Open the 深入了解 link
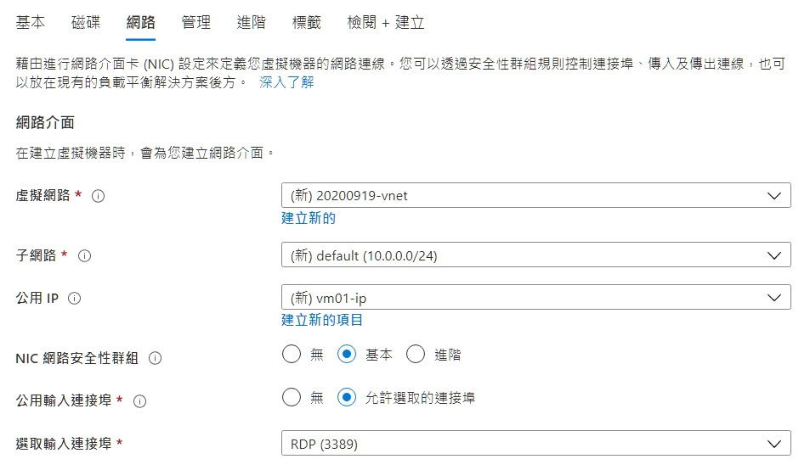This screenshot has width=810, height=459. click(286, 82)
